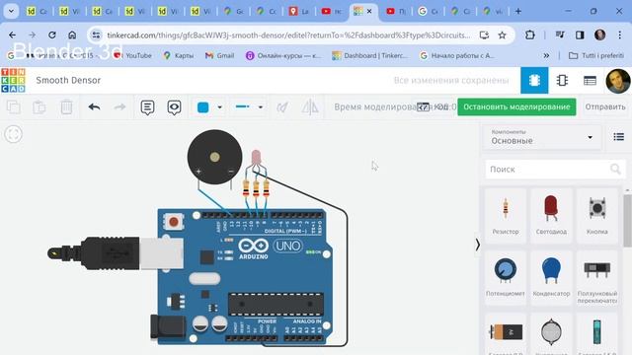Redo the last action

[119, 107]
